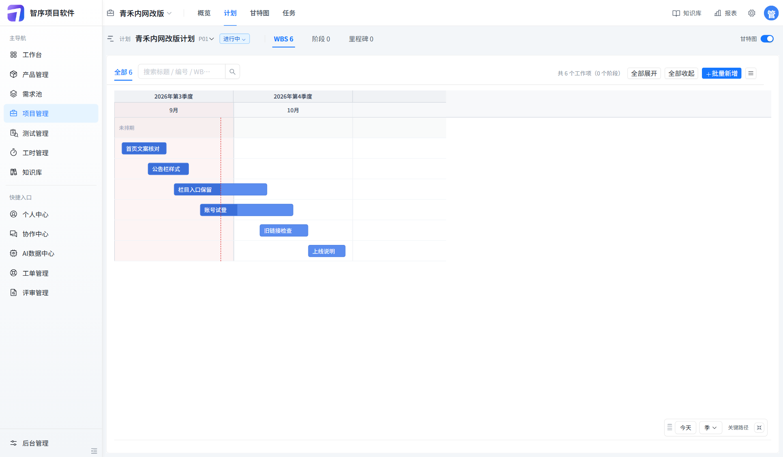Click the 批量新增 button
Viewport: 783px width, 457px height.
pos(721,73)
